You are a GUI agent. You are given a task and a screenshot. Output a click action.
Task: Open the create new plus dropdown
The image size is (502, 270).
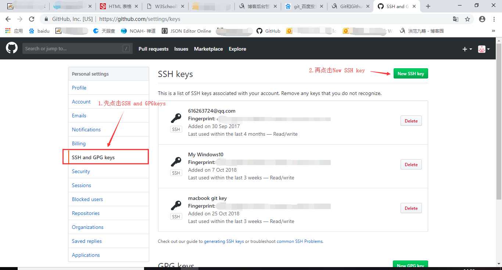pyautogui.click(x=467, y=49)
